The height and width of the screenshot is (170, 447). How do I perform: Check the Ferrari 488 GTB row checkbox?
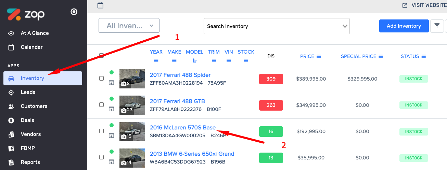click(101, 104)
